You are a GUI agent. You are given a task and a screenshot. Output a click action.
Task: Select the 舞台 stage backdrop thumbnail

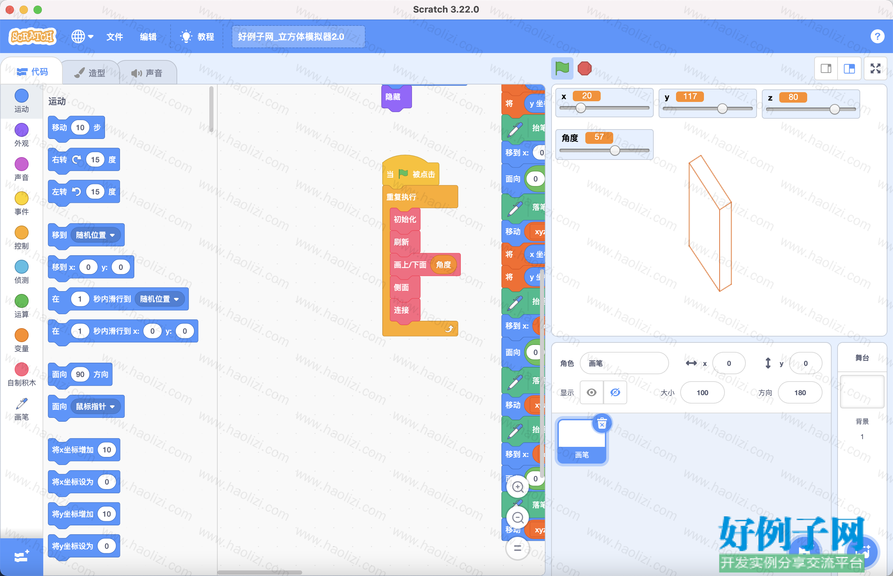[x=862, y=391]
